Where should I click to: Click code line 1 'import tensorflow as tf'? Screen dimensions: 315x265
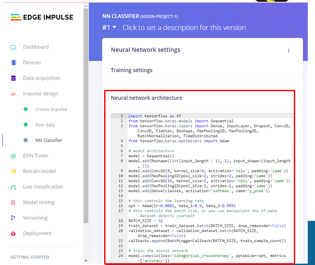(155, 116)
